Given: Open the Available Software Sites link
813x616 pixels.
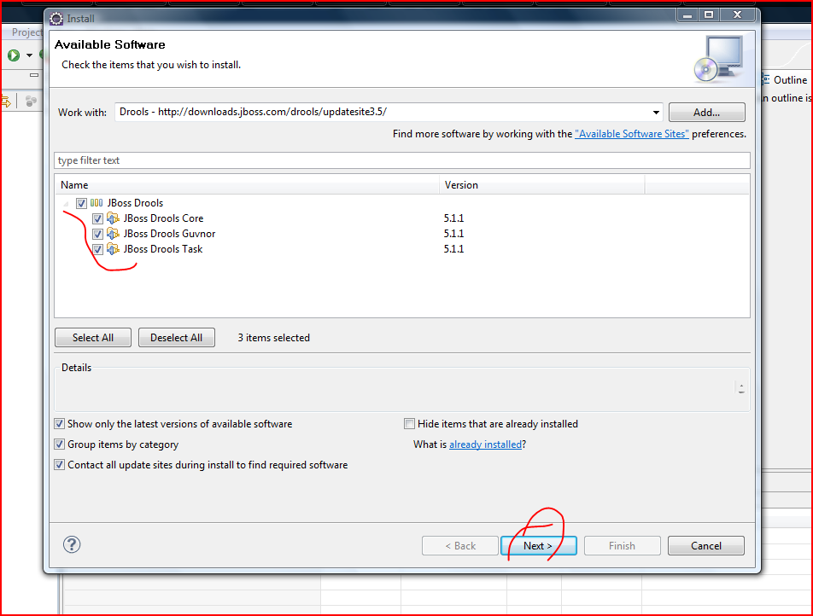Looking at the screenshot, I should [632, 134].
